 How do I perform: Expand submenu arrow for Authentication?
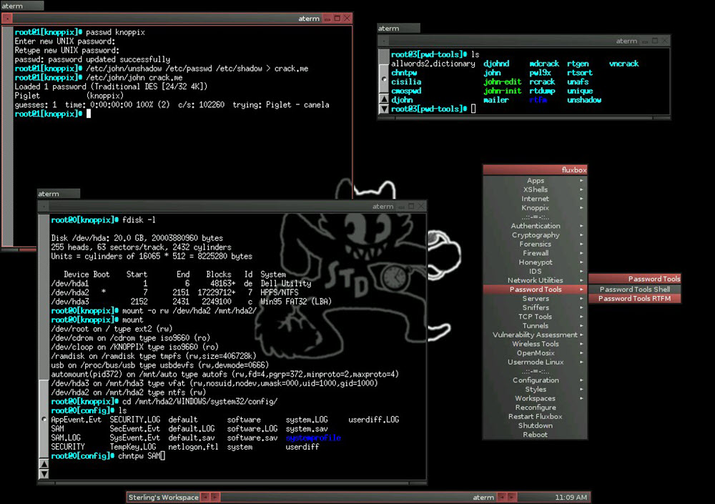581,226
